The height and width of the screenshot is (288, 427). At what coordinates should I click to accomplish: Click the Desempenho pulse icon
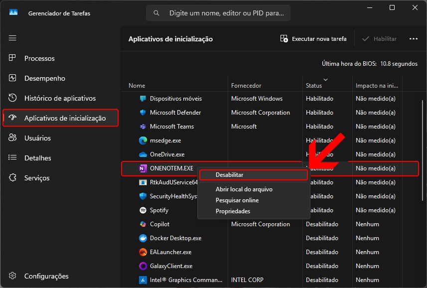coord(13,78)
